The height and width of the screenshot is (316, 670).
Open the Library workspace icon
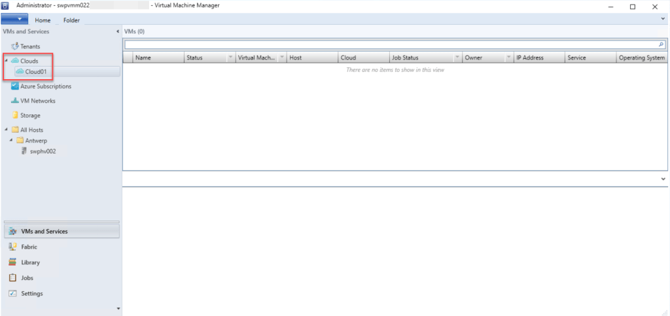12,262
